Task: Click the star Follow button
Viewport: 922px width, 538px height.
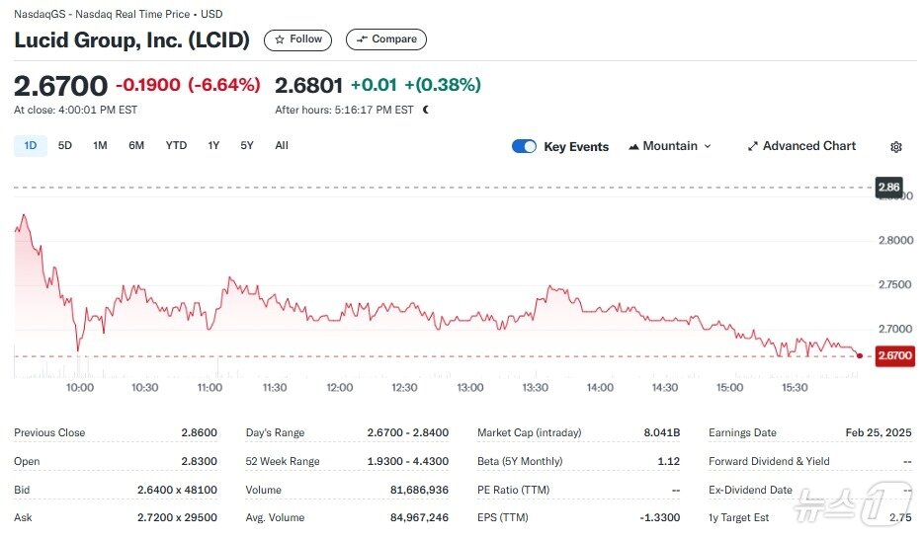Action: point(297,39)
